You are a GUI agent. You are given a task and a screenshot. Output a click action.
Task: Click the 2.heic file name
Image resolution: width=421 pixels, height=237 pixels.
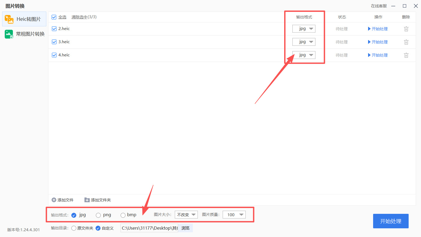tap(64, 29)
